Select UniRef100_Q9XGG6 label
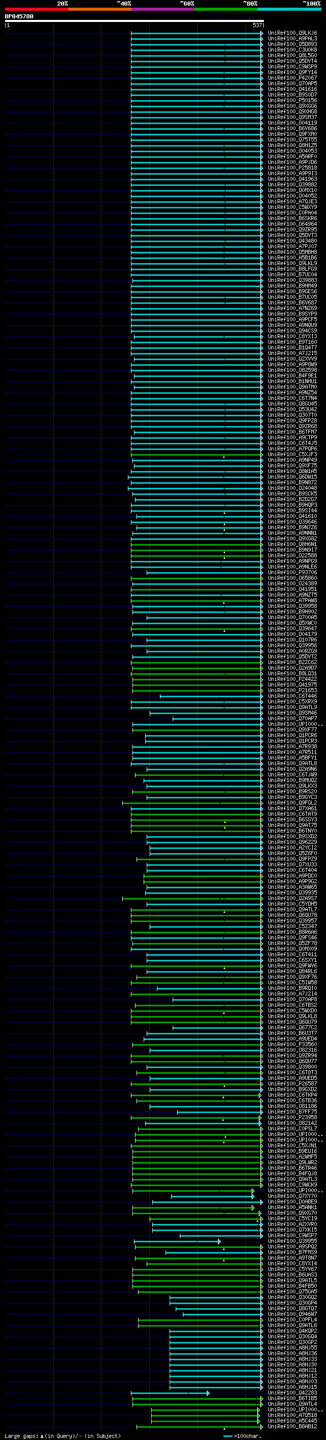Screen dimensions: 326x1440 [292, 106]
